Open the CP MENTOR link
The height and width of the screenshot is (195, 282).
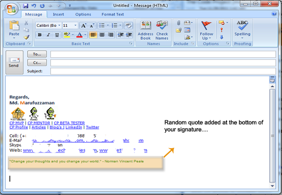click(39, 123)
